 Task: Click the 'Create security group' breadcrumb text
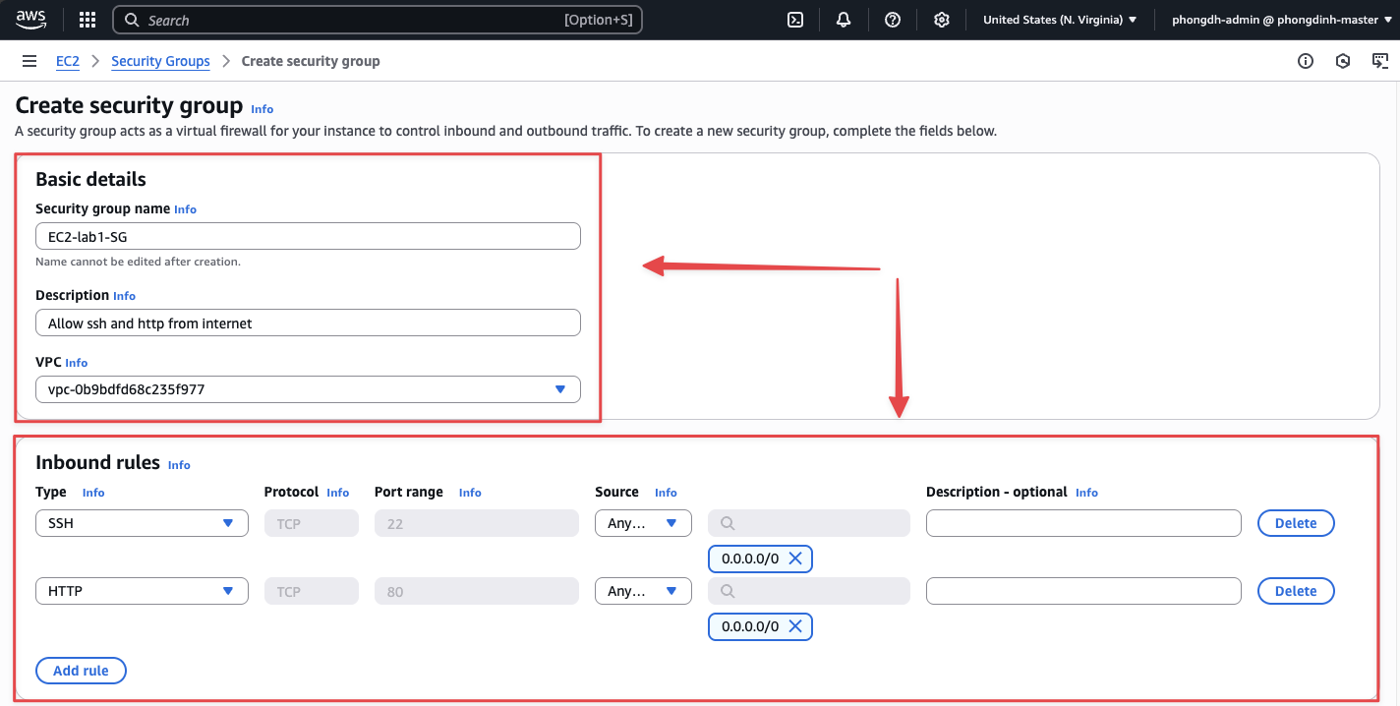point(311,61)
